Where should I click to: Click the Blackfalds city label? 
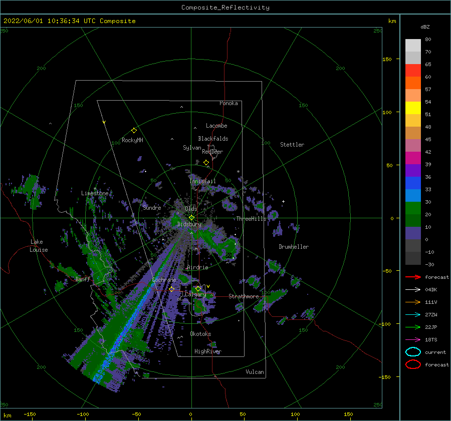(x=213, y=139)
